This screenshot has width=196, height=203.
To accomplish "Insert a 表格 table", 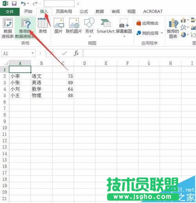I will point(43,26).
